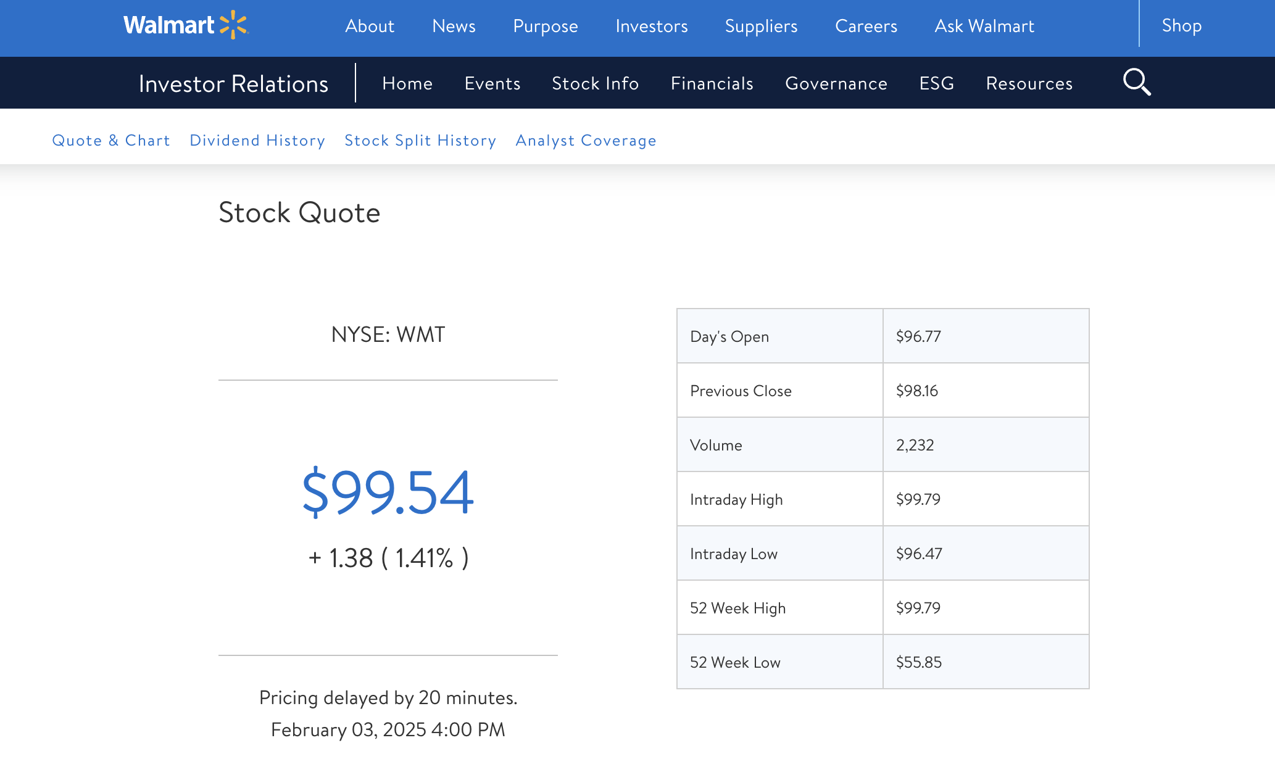The height and width of the screenshot is (764, 1275).
Task: Go to Investor Relations Home
Action: [407, 83]
